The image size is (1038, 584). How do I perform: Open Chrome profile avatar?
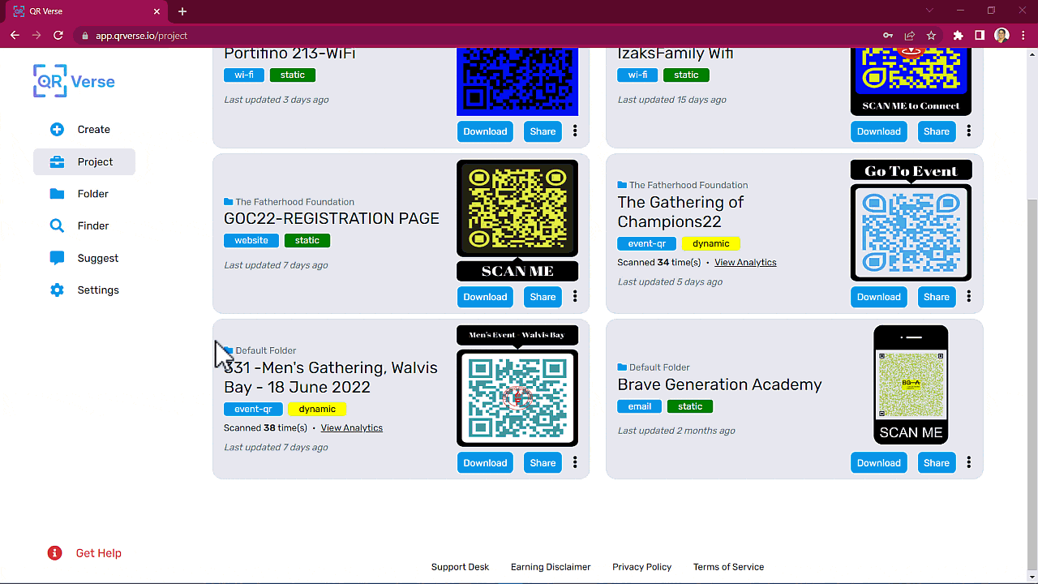click(x=1002, y=36)
